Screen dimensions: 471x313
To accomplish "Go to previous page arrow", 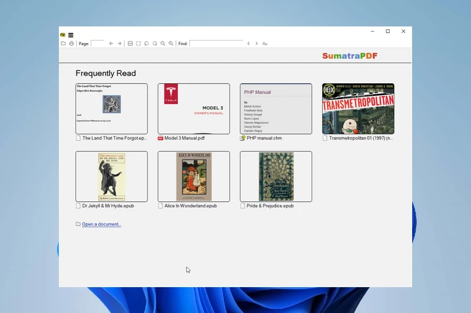I will [x=111, y=43].
